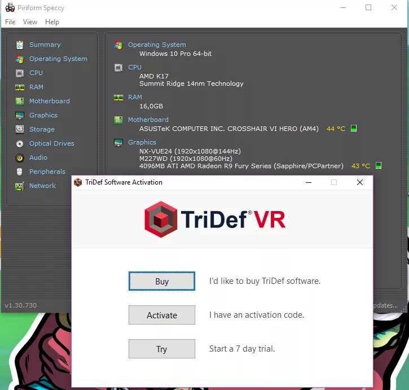
Task: Click the RAM module icon in sidebar
Action: 20,87
